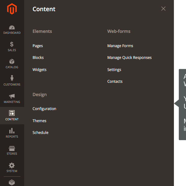Open Web-forms Settings
This screenshot has width=186, height=186.
[x=114, y=70]
